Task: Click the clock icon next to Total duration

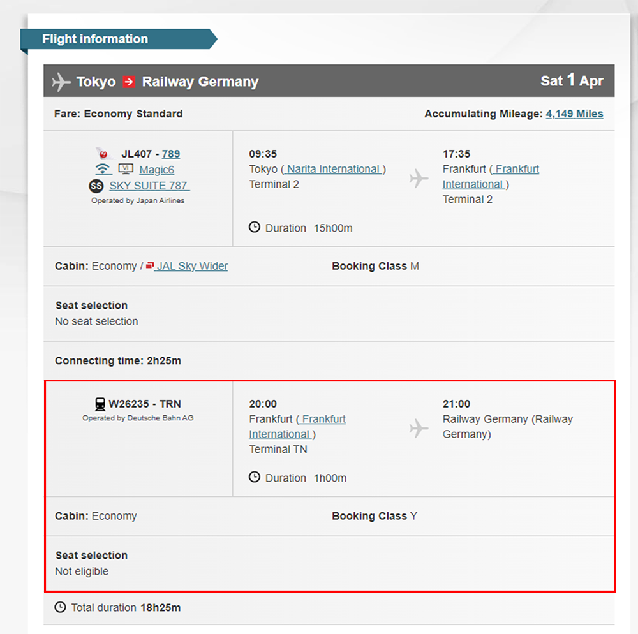Action: (x=61, y=607)
